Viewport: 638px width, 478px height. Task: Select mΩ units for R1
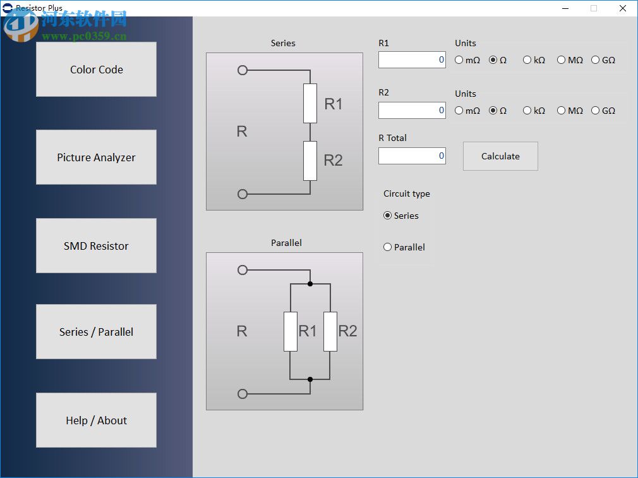(458, 60)
